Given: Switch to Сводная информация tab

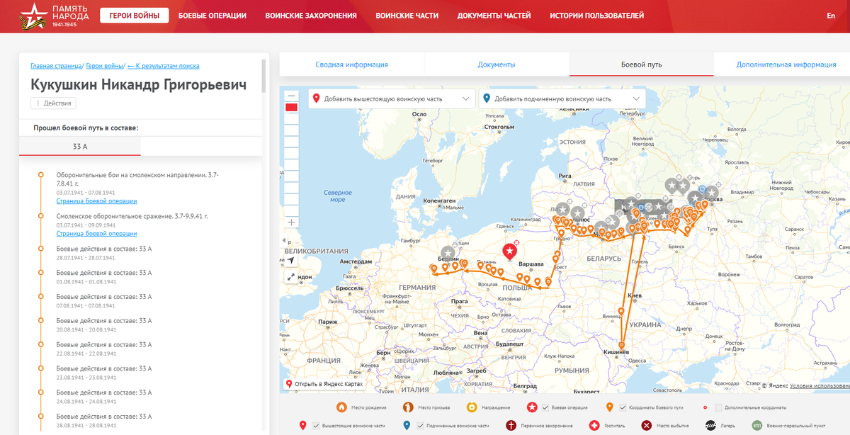Looking at the screenshot, I should pyautogui.click(x=352, y=64).
